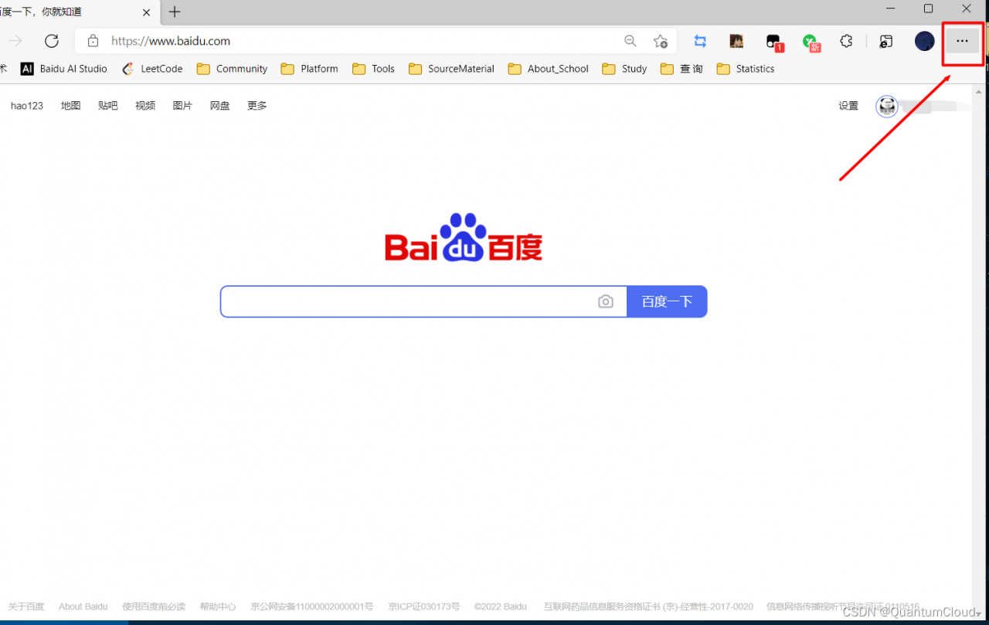The image size is (989, 625).
Task: Open the 京ICP证030173号 footer link
Action: (424, 606)
